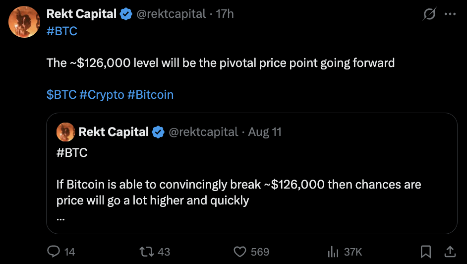Open the 17h timestamp link
The image size is (467, 264).
click(225, 14)
